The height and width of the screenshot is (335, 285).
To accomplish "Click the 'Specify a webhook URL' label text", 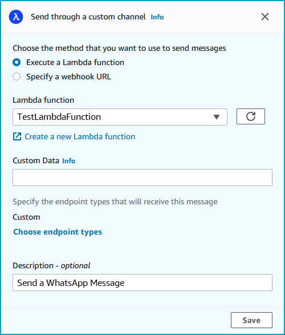I will coord(69,76).
